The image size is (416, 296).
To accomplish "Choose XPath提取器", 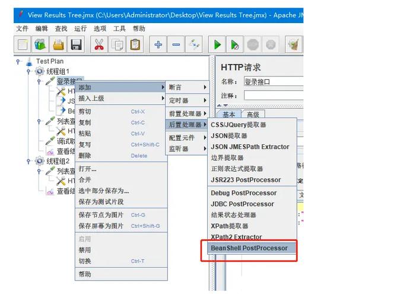I will (x=252, y=226).
